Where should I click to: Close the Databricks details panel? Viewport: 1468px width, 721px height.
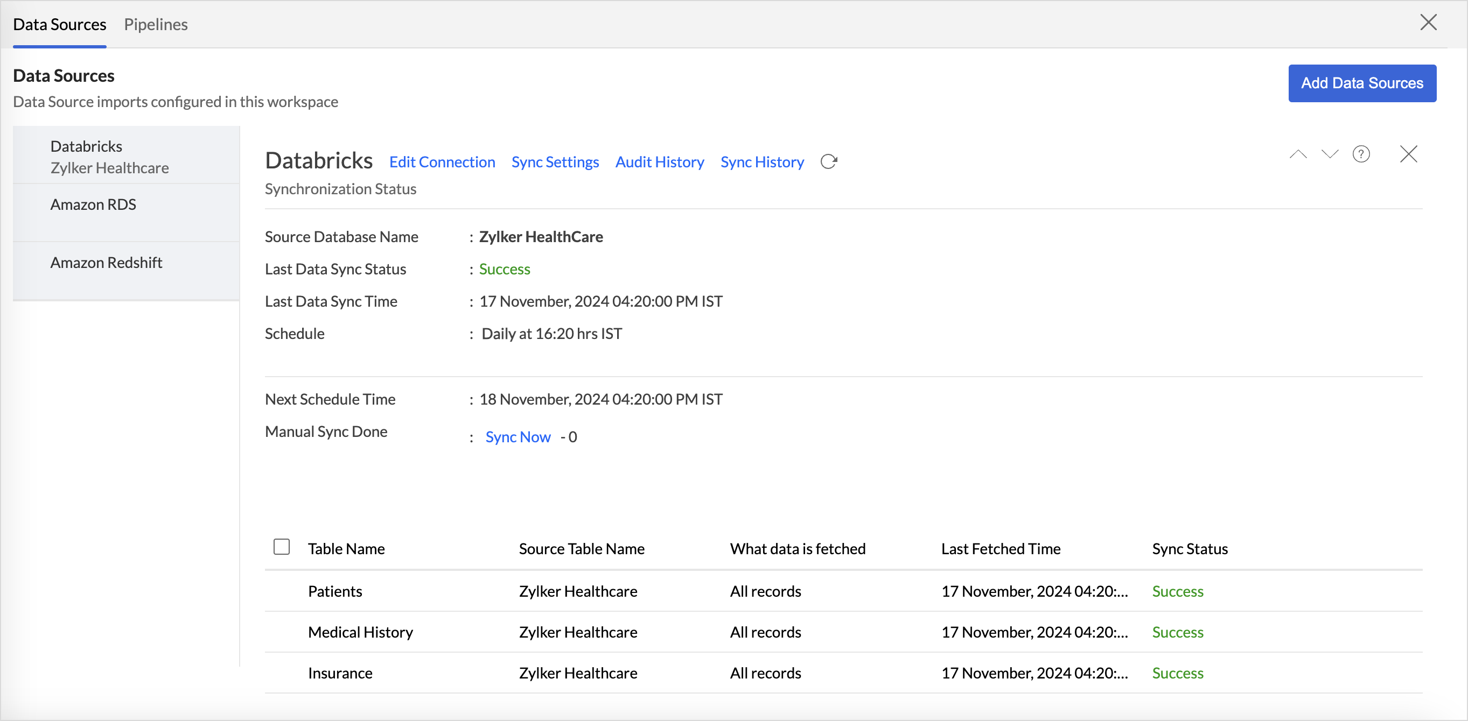pyautogui.click(x=1408, y=154)
